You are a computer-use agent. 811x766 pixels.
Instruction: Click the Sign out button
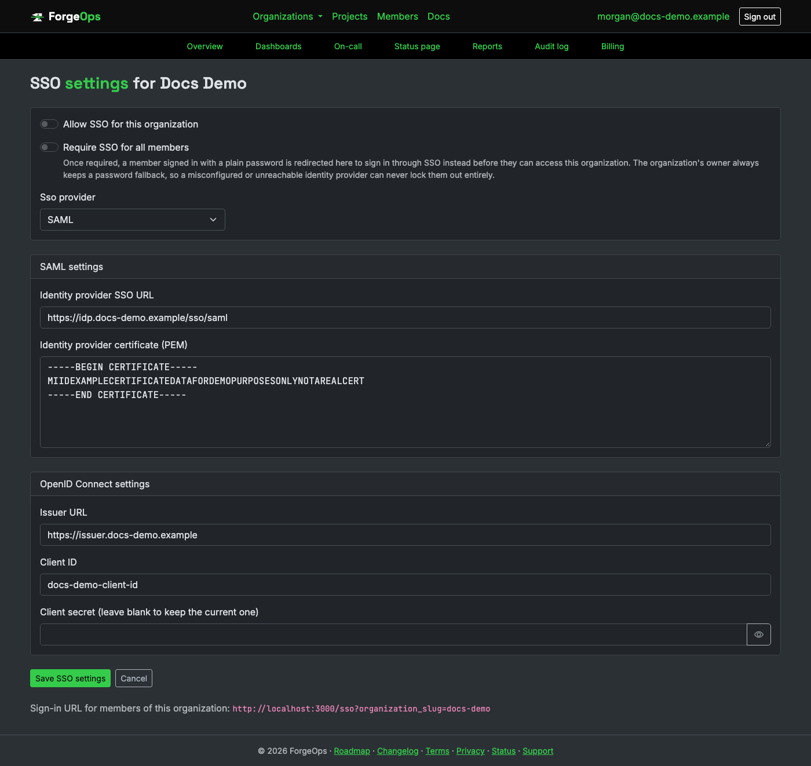coord(759,17)
